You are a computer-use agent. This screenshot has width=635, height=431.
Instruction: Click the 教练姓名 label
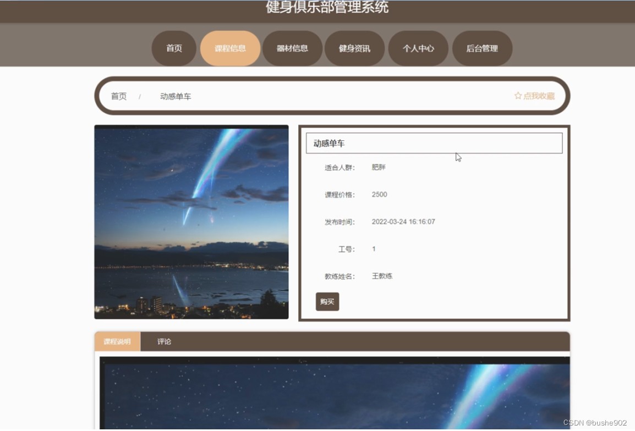tap(340, 277)
